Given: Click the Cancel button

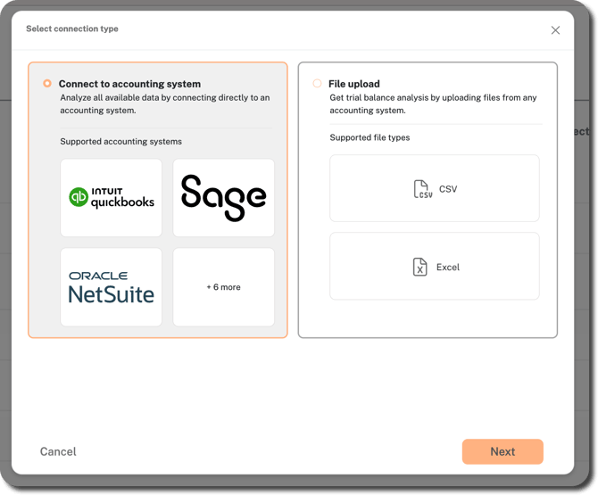Looking at the screenshot, I should point(58,451).
